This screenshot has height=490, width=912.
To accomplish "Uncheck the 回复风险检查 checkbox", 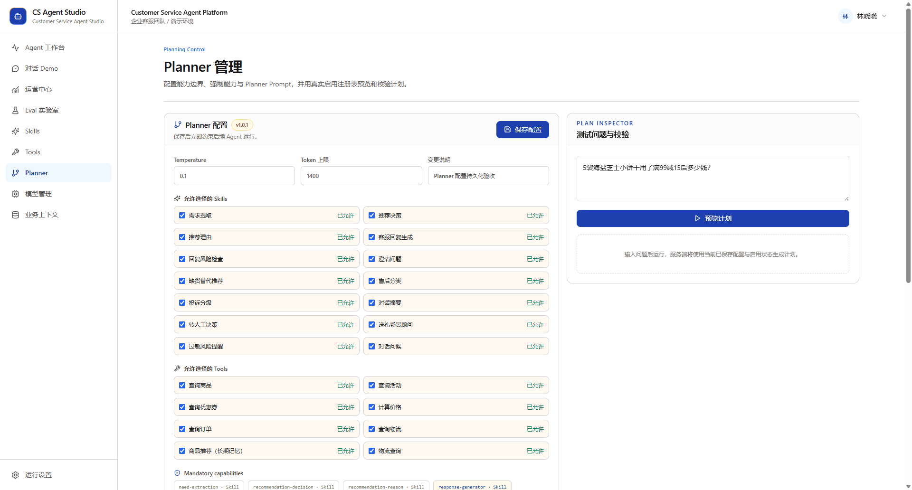I will pos(182,259).
